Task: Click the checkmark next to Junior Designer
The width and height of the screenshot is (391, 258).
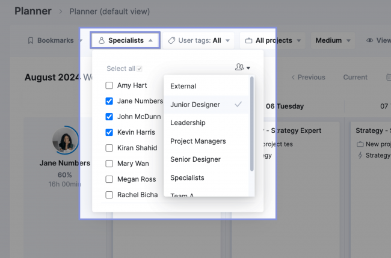Action: click(238, 105)
